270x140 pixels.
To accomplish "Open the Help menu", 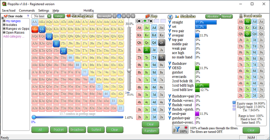I will [x=56, y=10].
